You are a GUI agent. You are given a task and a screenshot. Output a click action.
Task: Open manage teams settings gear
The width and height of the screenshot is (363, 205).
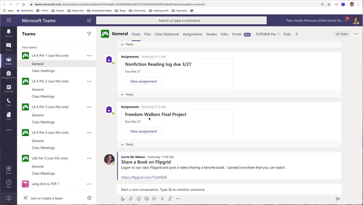pos(89,198)
